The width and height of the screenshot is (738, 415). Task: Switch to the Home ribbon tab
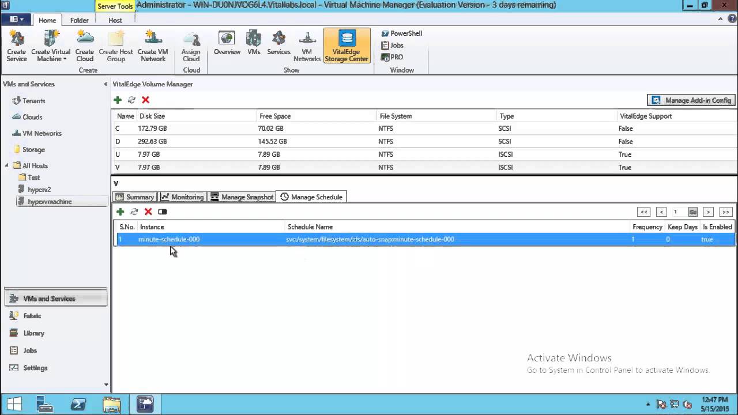pos(47,20)
